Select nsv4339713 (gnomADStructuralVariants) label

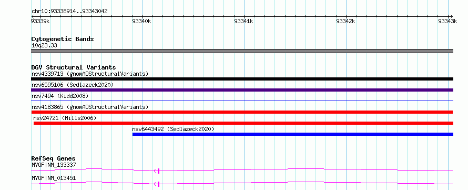(90, 74)
